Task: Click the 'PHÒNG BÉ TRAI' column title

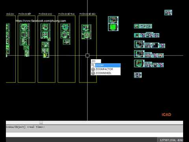Action: (x=67, y=14)
